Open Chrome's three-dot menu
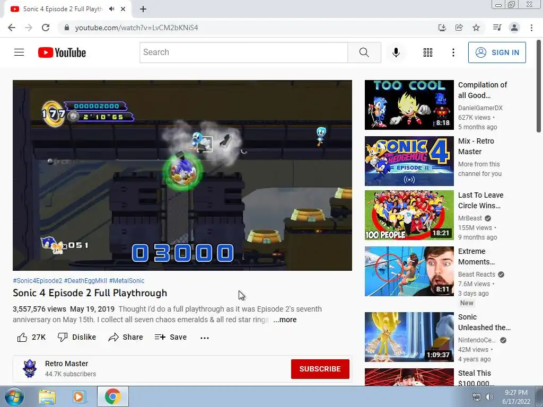The height and width of the screenshot is (407, 543). (531, 28)
